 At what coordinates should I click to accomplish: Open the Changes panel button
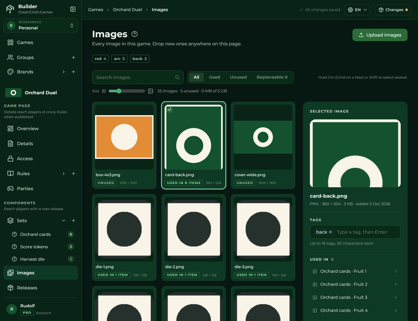393,10
